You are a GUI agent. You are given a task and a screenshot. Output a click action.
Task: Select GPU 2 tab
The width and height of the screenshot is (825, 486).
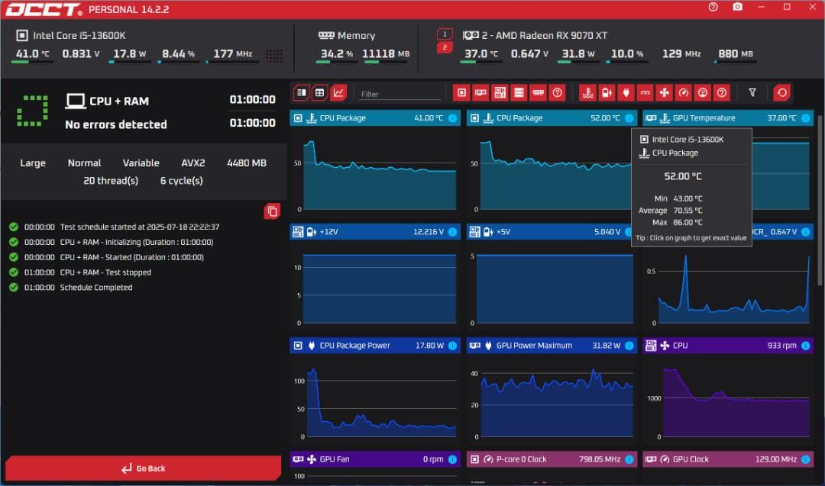(445, 47)
